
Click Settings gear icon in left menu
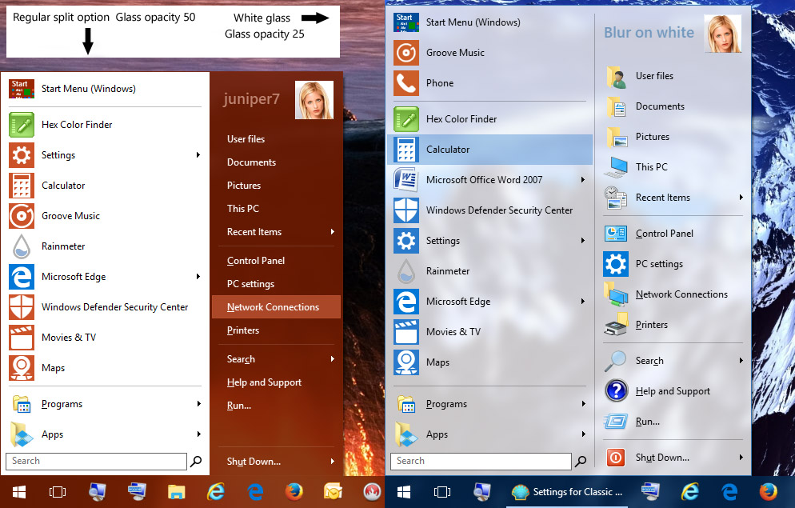(x=22, y=155)
